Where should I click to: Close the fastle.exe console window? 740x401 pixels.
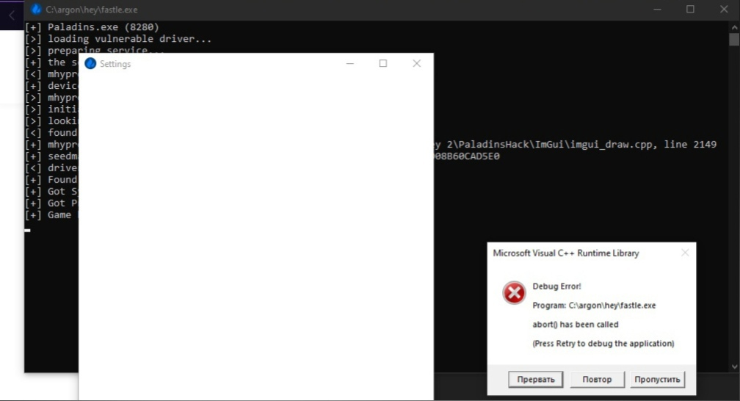724,10
